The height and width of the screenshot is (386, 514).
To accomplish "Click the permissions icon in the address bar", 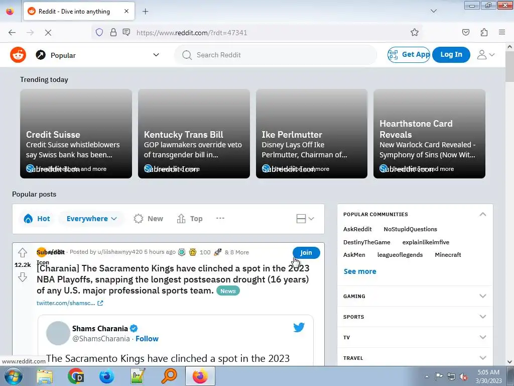I will pos(126,32).
